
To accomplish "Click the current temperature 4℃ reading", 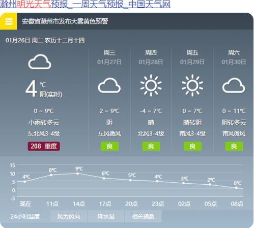I will pyautogui.click(x=35, y=88).
